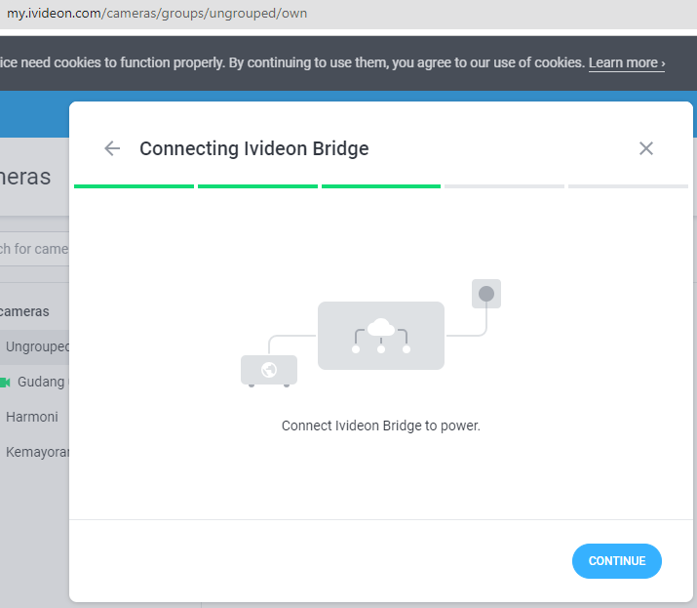Click the Ivideon Bridge cloud device illustration
This screenshot has height=608, width=697.
pos(381,336)
